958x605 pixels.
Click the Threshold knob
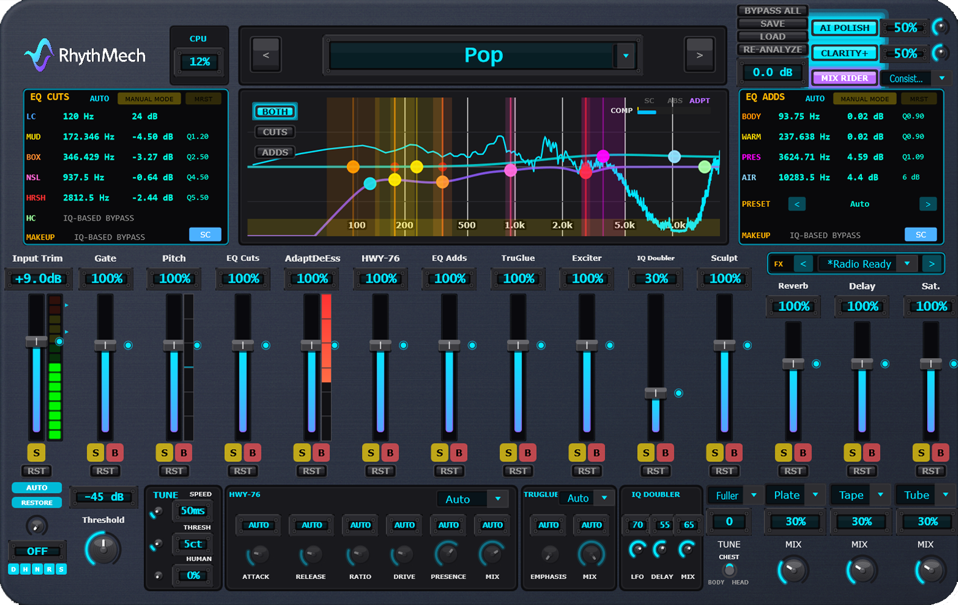pyautogui.click(x=103, y=549)
